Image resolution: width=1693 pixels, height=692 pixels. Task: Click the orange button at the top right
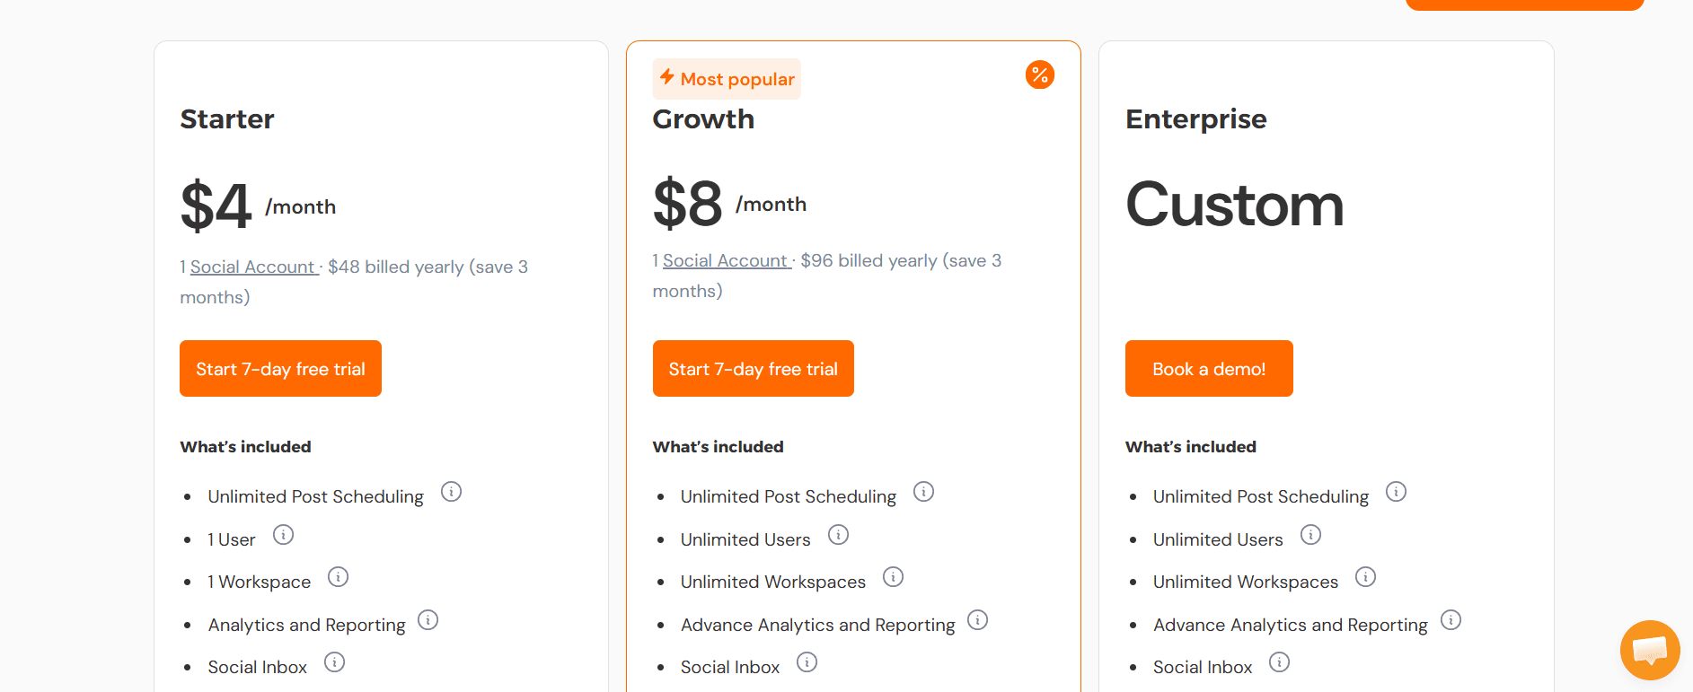1524,4
